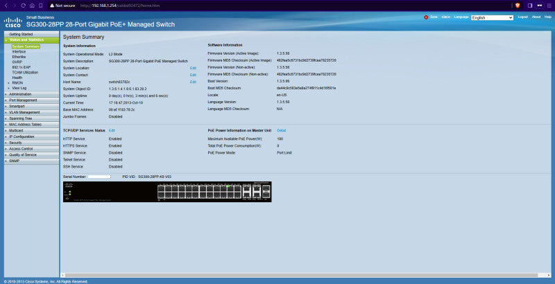Open the GVRP statistics page

point(17,62)
